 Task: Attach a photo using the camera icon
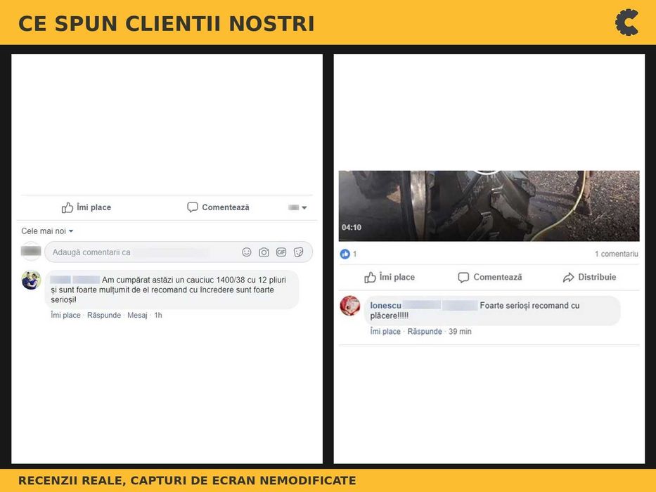point(264,252)
